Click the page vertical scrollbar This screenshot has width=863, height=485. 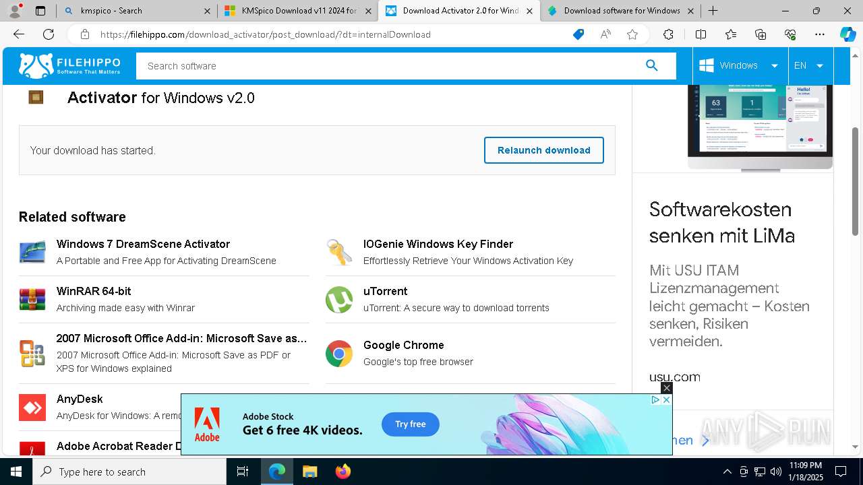tap(855, 181)
